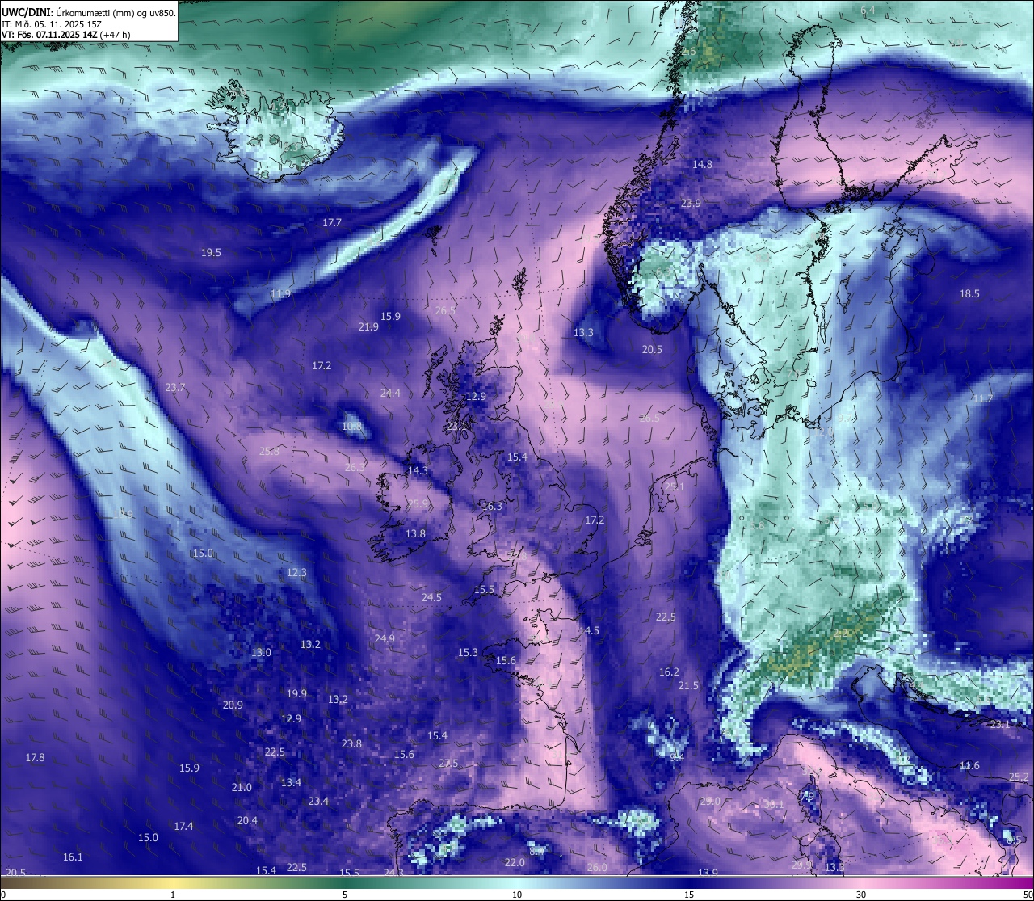
Task: Click the UWC/DINI title text
Action: [x=89, y=13]
